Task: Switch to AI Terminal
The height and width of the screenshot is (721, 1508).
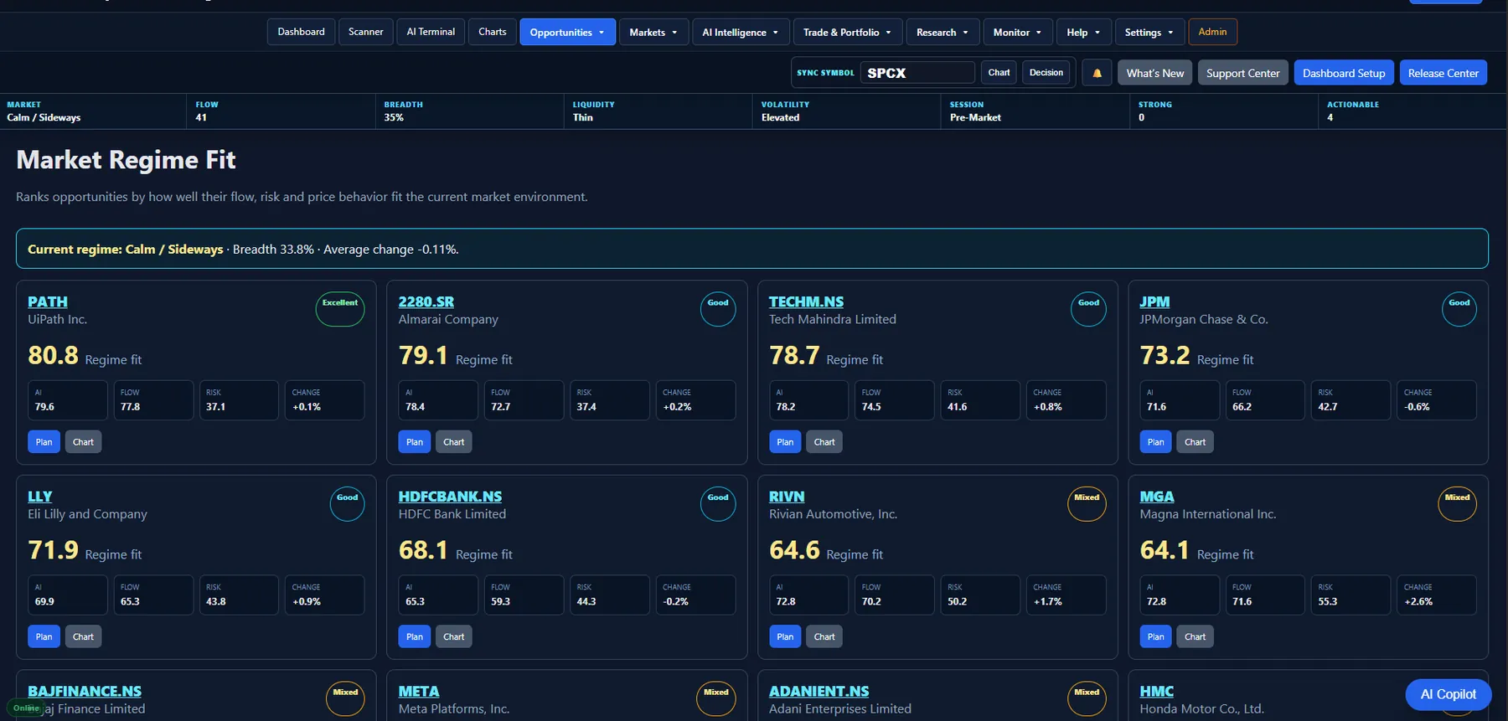Action: point(431,32)
